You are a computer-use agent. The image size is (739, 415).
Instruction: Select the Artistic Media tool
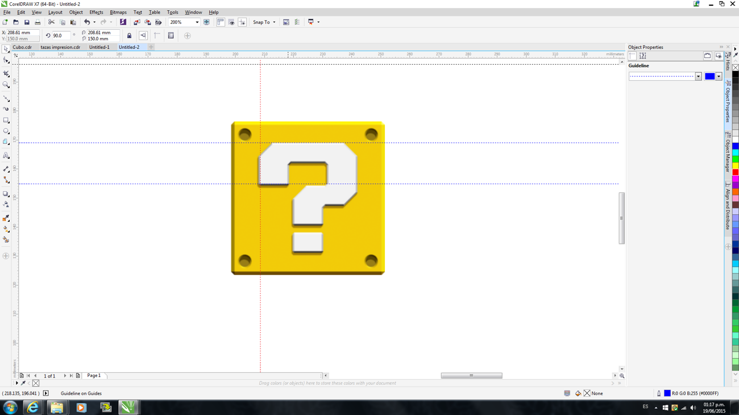pyautogui.click(x=6, y=109)
